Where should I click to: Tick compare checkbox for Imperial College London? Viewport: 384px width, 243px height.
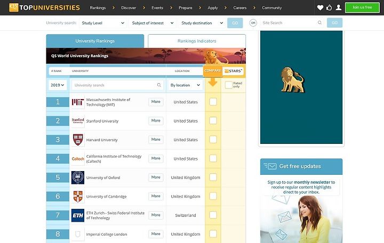click(x=213, y=234)
